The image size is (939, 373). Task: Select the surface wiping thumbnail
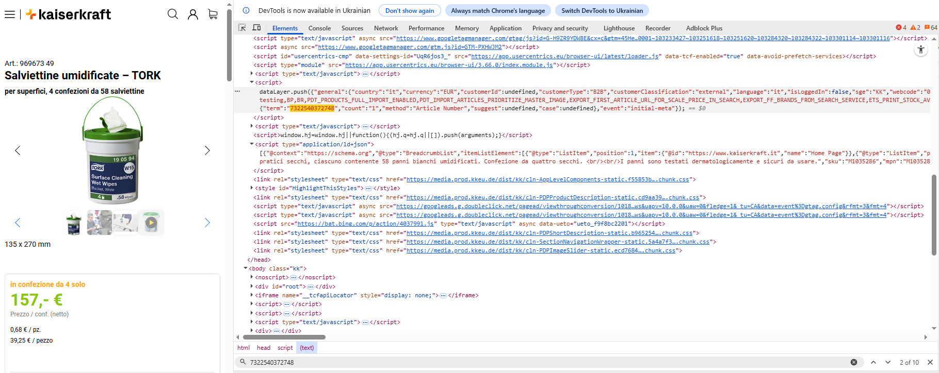[x=125, y=223]
